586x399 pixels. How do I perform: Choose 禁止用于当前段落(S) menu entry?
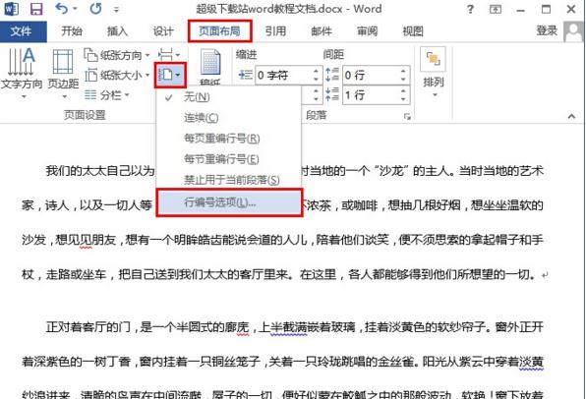pyautogui.click(x=229, y=180)
